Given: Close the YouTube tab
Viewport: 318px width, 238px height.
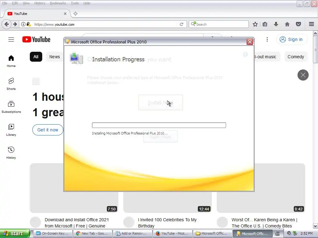Looking at the screenshot, I should [65, 14].
